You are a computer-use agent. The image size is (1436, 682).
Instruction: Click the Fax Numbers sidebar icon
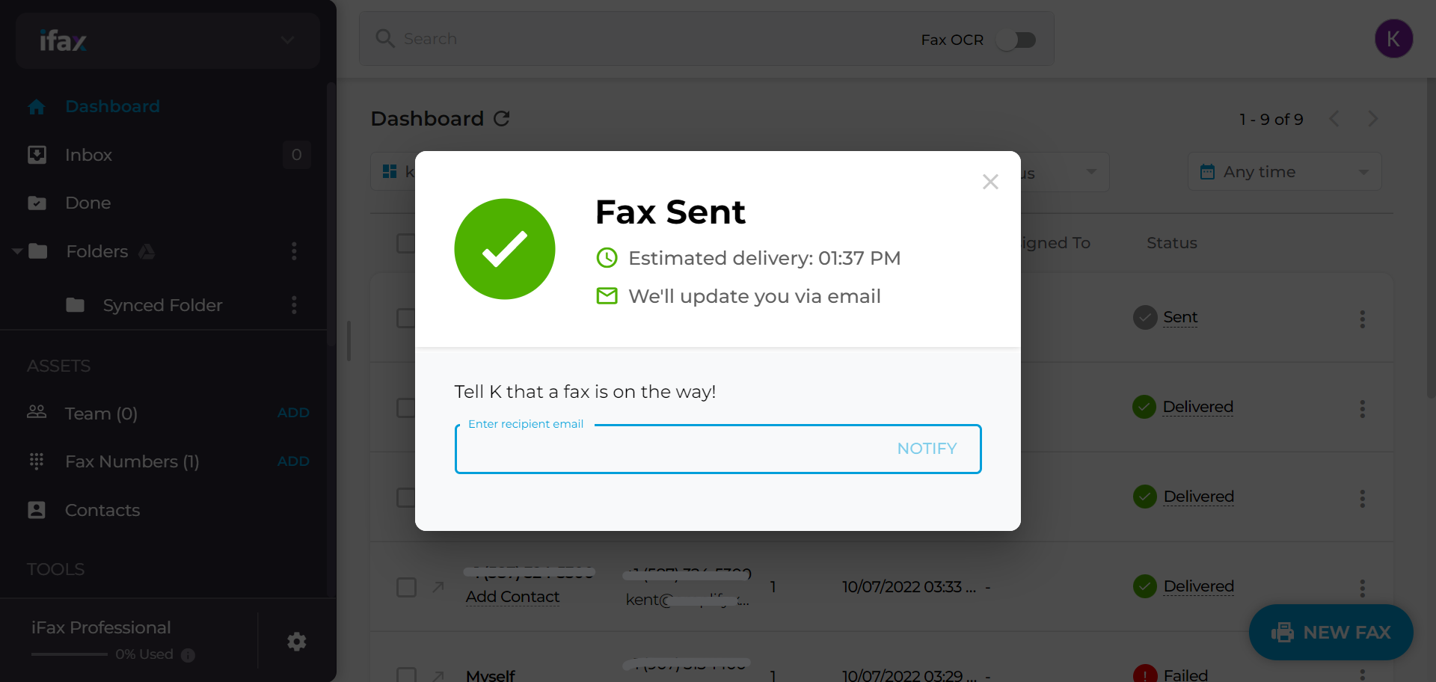click(x=36, y=461)
